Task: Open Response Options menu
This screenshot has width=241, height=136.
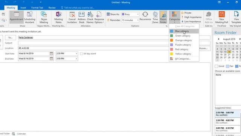Action: [x=99, y=17]
